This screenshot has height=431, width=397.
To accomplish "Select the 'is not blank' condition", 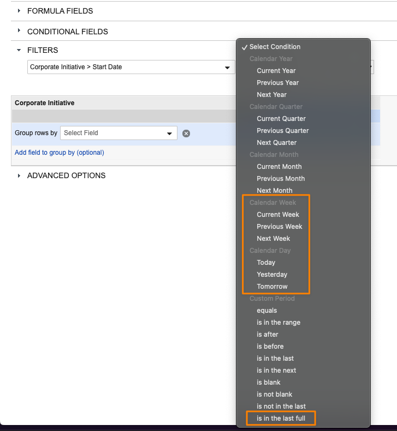I will point(274,394).
